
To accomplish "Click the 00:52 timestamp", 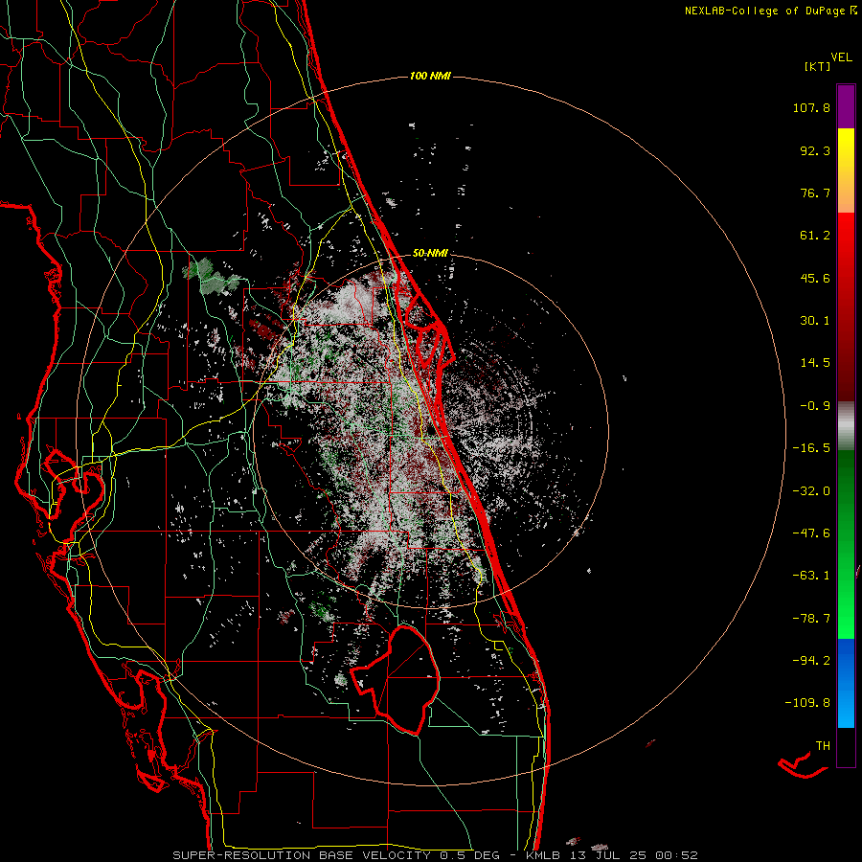I will [x=679, y=855].
